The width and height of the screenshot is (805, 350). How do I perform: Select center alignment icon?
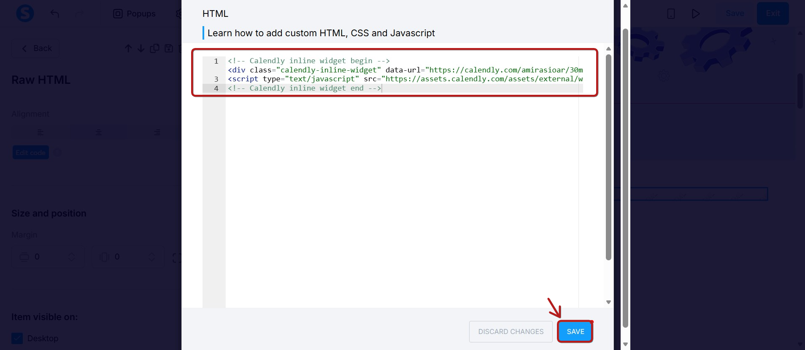[98, 132]
